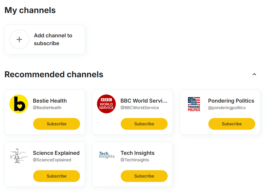Open the @BestieHealth handle link
267x195 pixels.
point(47,108)
